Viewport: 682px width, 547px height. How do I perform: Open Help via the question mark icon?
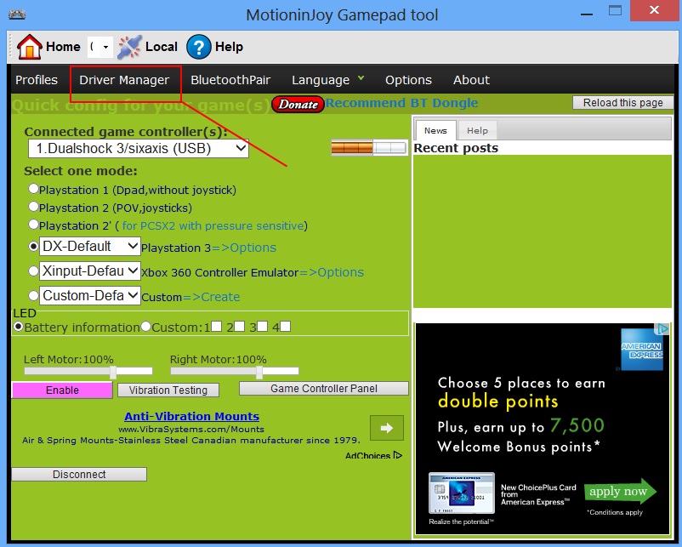point(198,46)
